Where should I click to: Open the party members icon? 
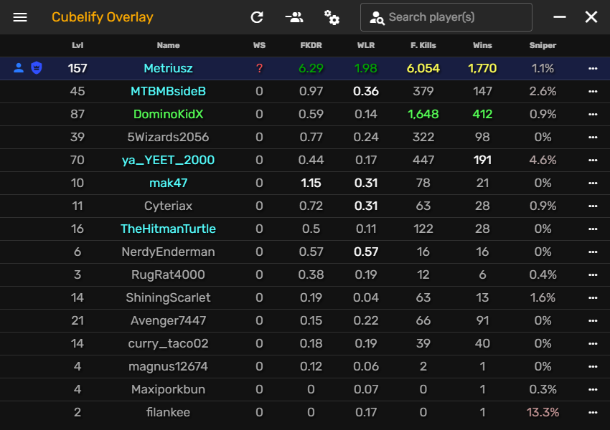[x=294, y=17]
